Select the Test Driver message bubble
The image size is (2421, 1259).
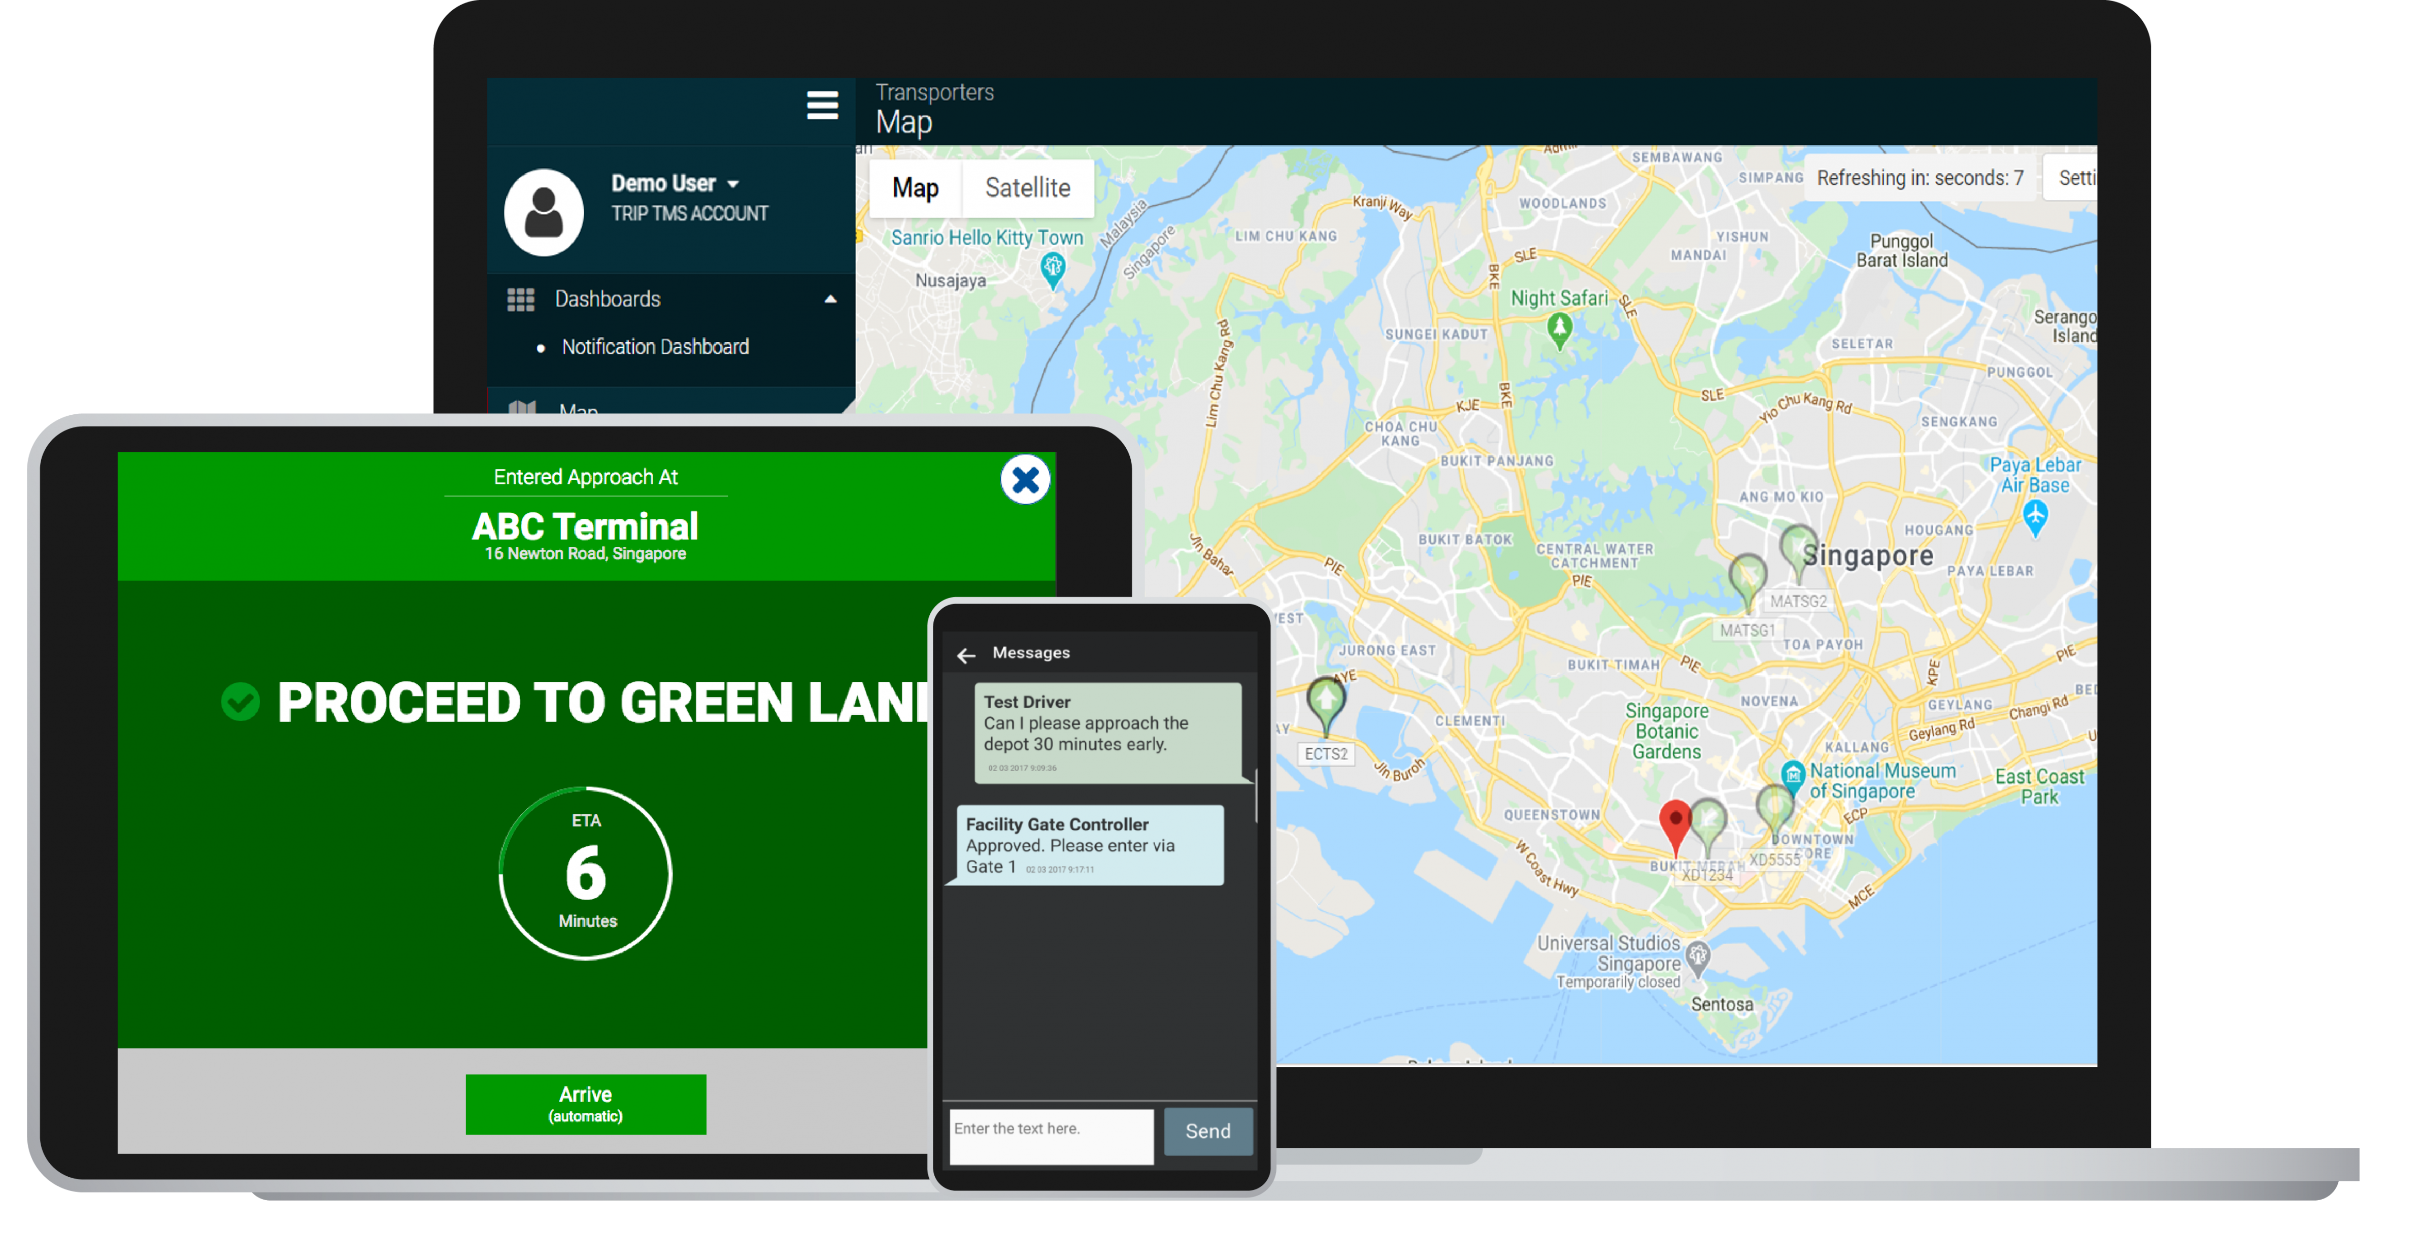tap(1108, 734)
